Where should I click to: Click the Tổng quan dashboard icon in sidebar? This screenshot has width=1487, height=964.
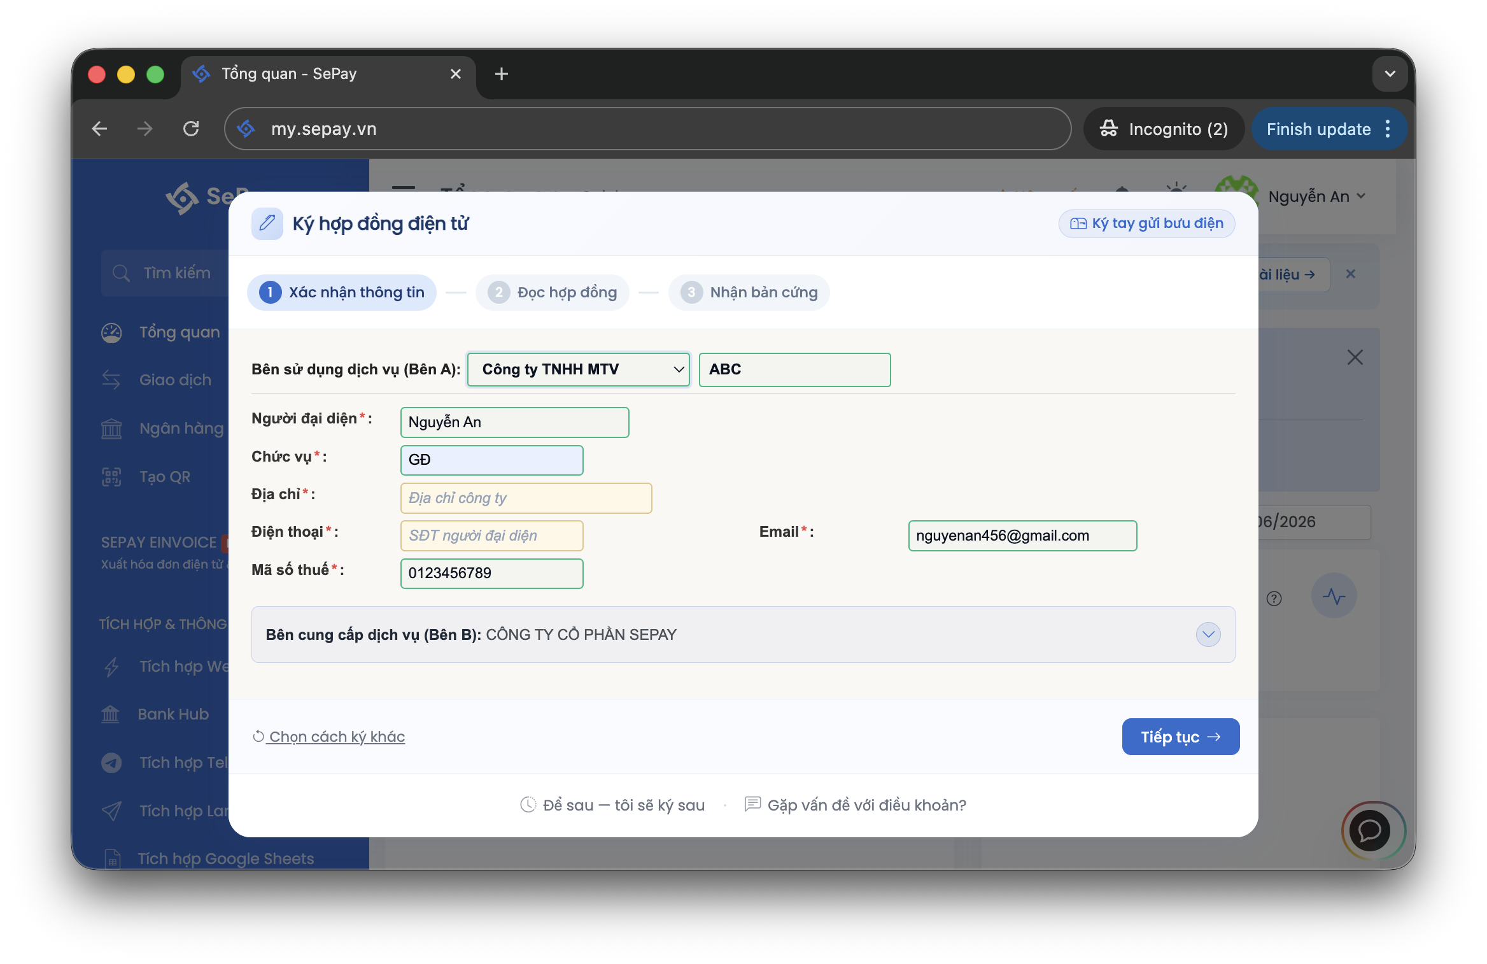click(111, 332)
